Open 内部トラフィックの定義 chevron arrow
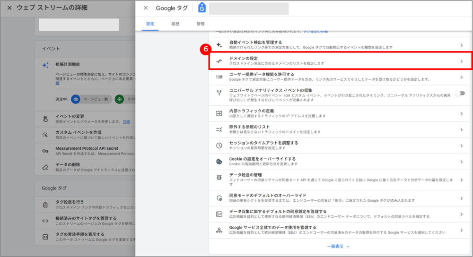Viewport: 473px width, 257px height. pyautogui.click(x=462, y=113)
